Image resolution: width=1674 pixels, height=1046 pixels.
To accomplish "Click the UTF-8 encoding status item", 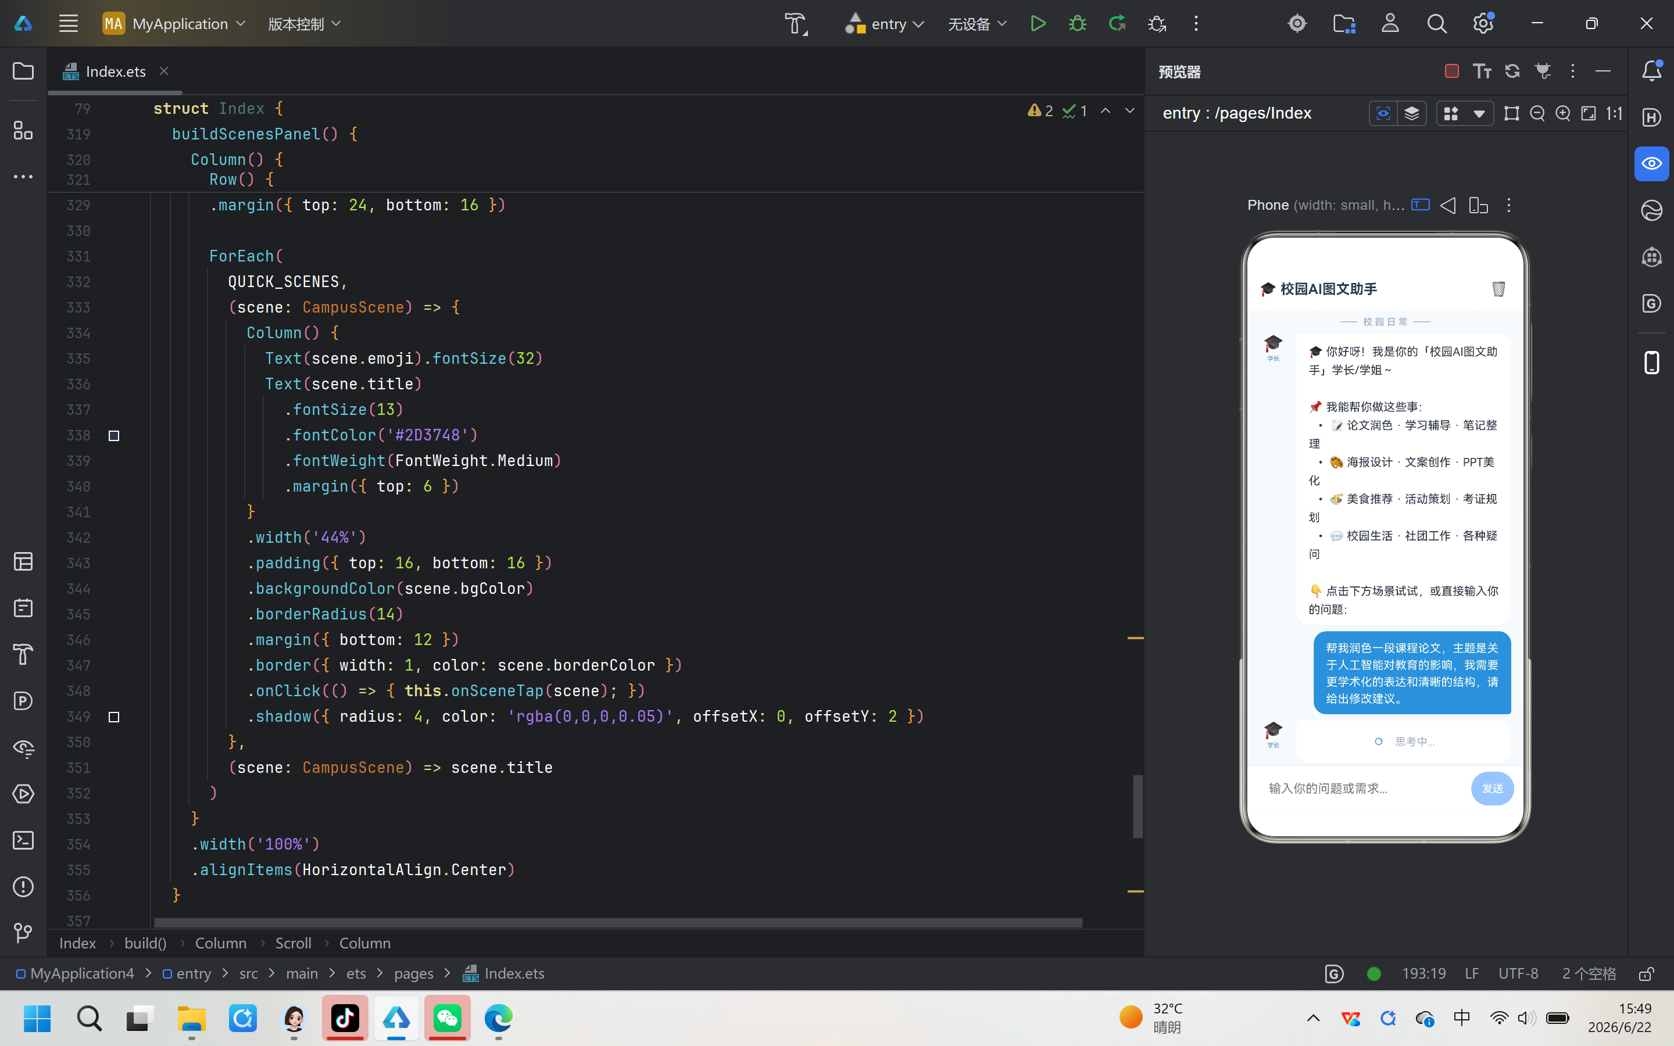I will 1518,973.
